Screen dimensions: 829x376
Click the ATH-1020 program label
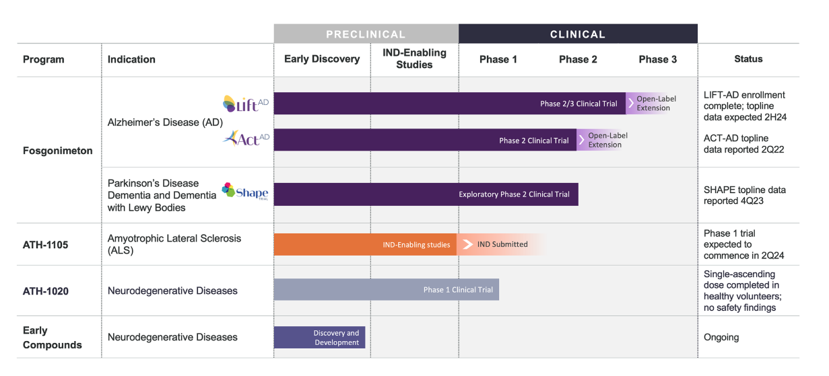click(46, 291)
